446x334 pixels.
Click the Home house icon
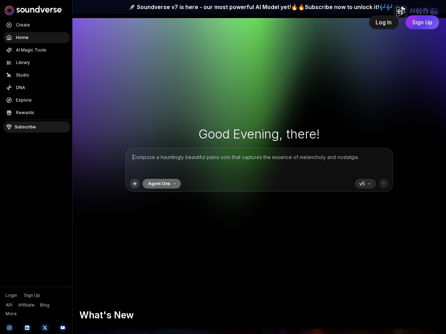pyautogui.click(x=9, y=38)
